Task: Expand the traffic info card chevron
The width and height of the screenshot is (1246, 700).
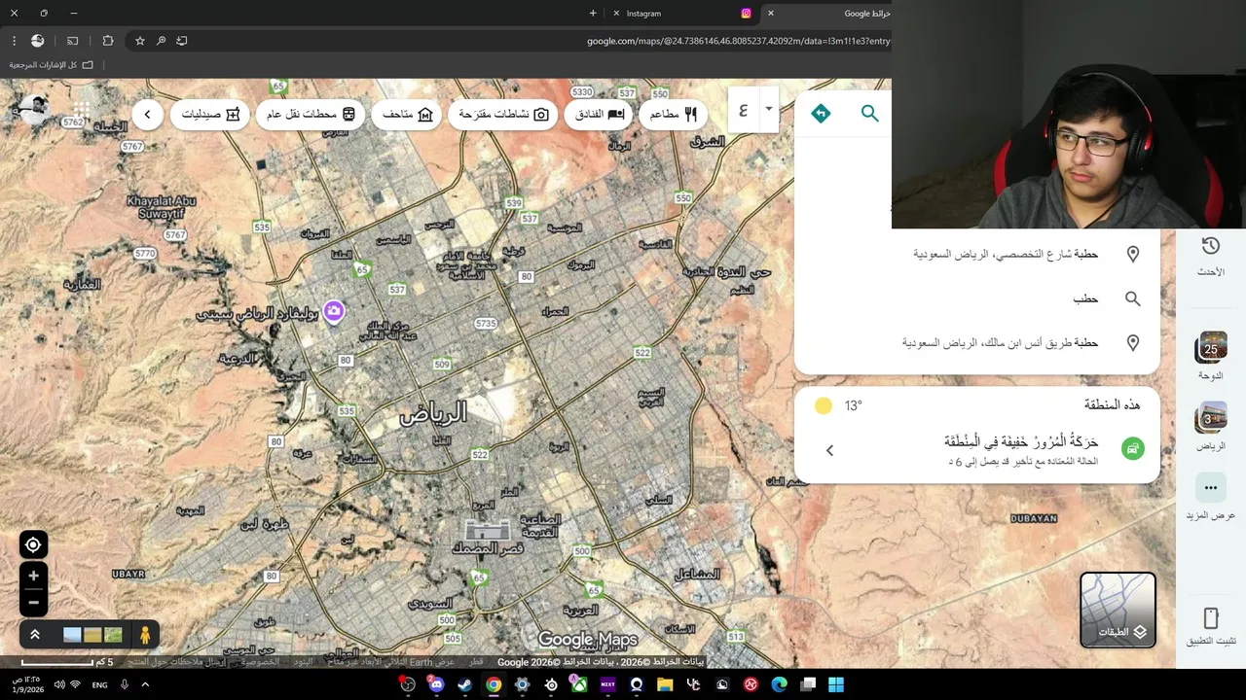Action: (829, 450)
